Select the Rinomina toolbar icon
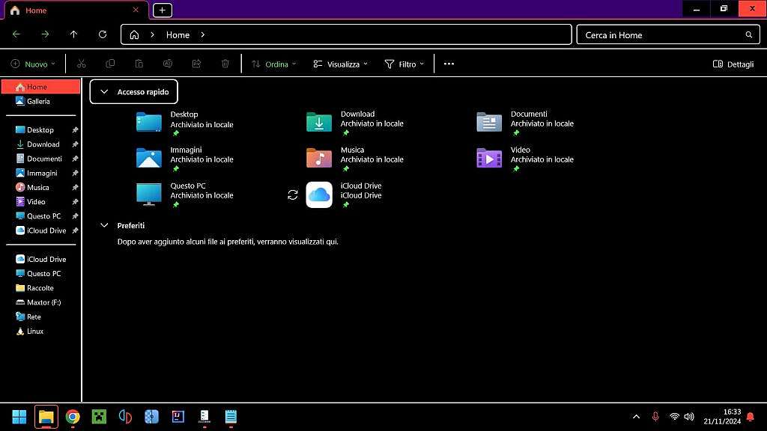The width and height of the screenshot is (767, 431). click(x=168, y=64)
